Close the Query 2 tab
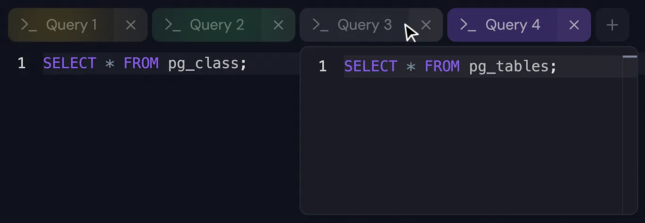645x223 pixels. (x=278, y=25)
